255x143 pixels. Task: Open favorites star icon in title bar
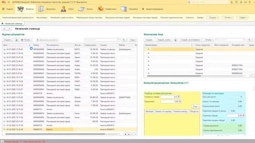[241, 2]
